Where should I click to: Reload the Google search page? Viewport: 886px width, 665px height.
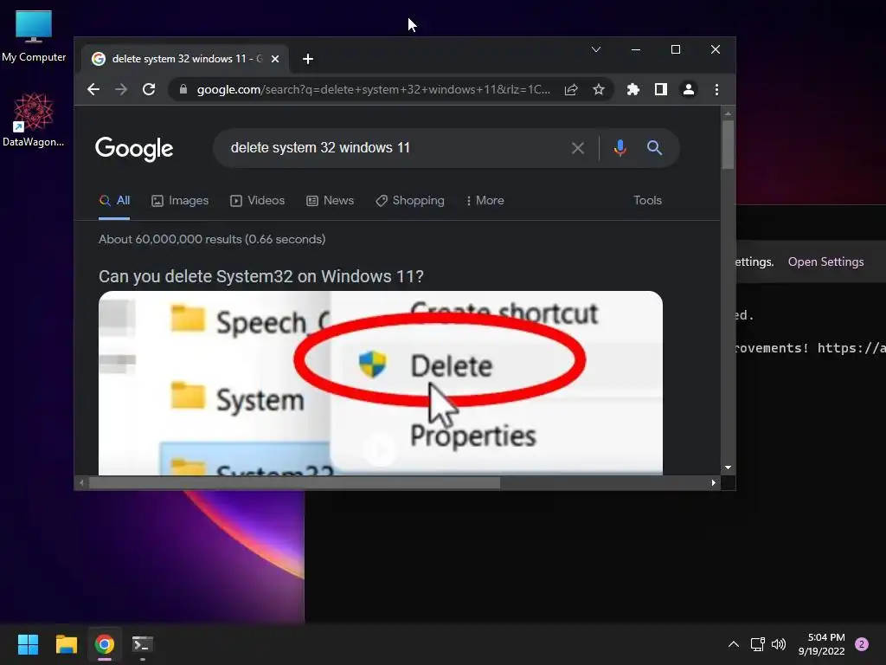click(149, 89)
